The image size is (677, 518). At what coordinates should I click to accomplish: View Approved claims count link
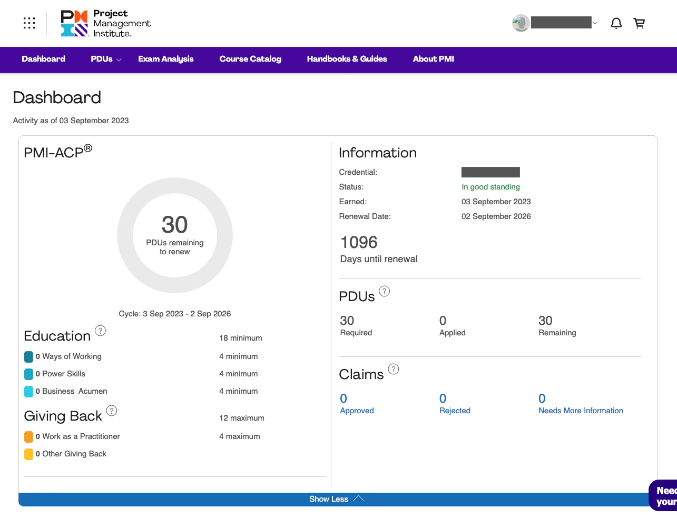[x=344, y=399]
